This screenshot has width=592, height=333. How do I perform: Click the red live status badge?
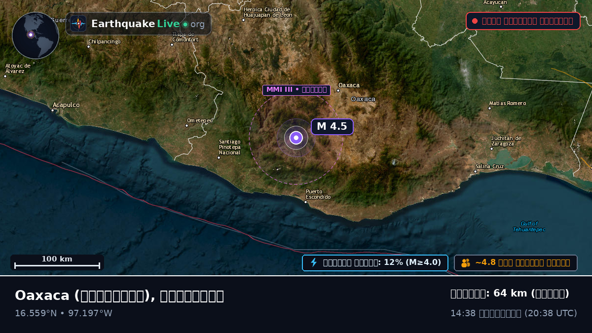[x=523, y=21]
